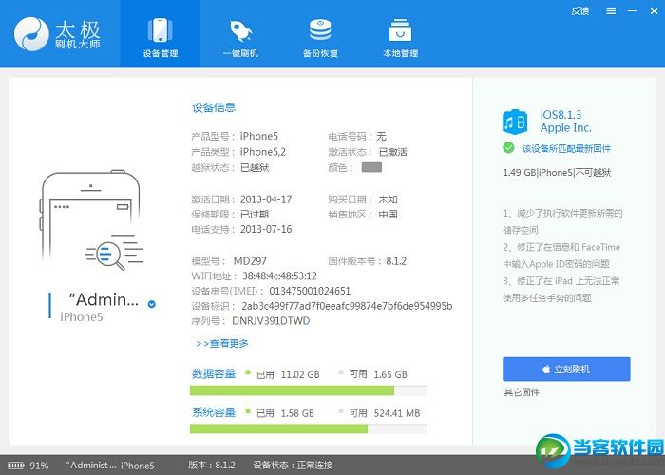Click the 已过期 warranty value
This screenshot has height=475, width=665.
pos(255,214)
